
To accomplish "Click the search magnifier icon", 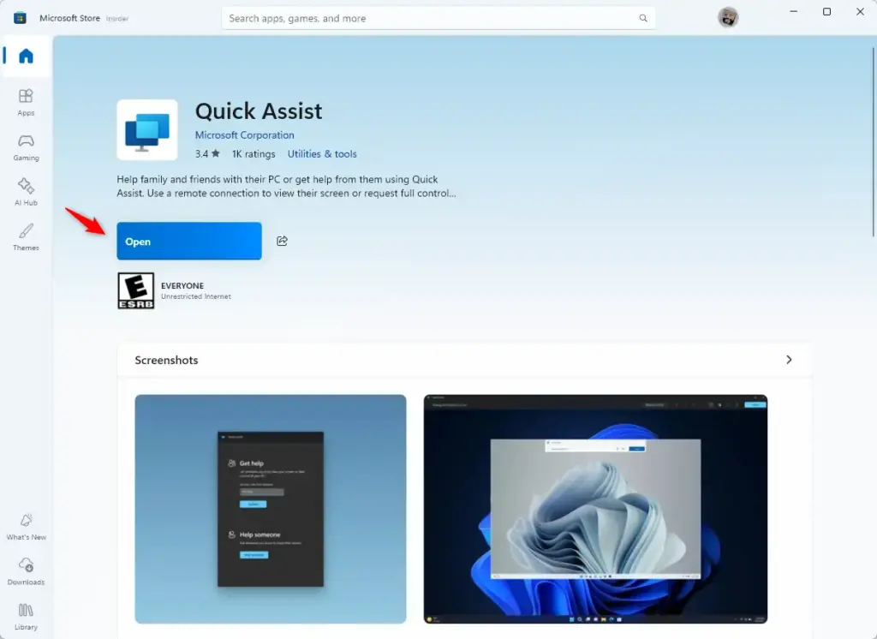I will coord(643,18).
